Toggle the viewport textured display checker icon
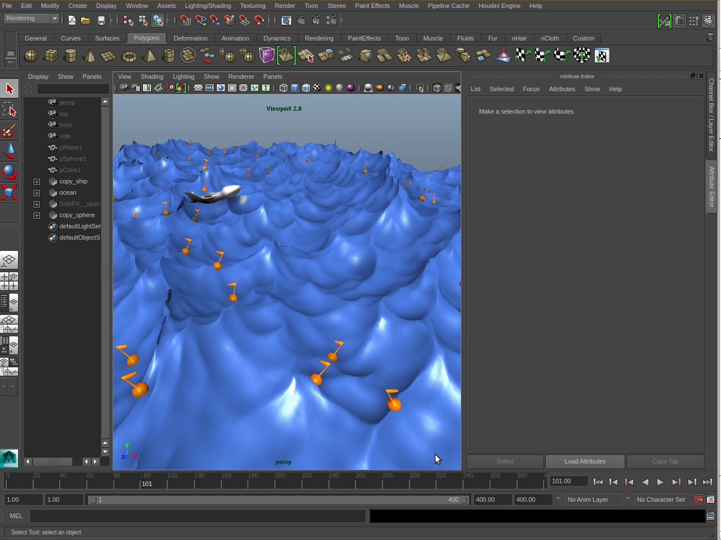 (317, 88)
